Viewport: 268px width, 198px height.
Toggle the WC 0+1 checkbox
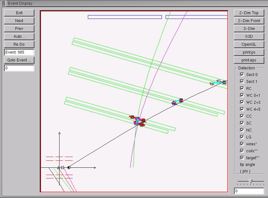click(242, 95)
